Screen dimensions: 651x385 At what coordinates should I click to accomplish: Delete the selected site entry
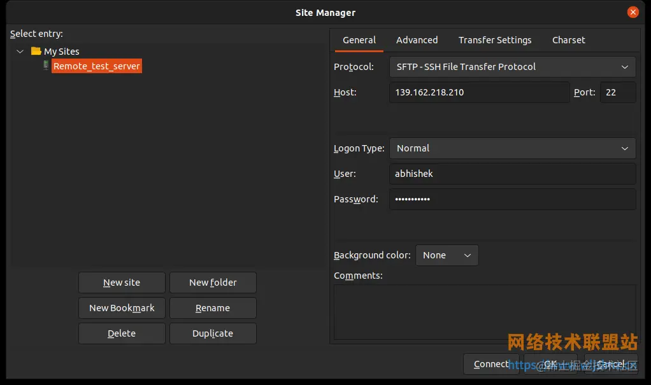pyautogui.click(x=122, y=333)
